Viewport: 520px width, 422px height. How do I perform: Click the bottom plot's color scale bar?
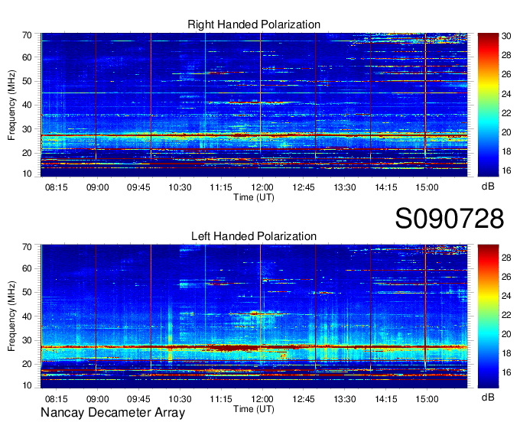click(488, 316)
